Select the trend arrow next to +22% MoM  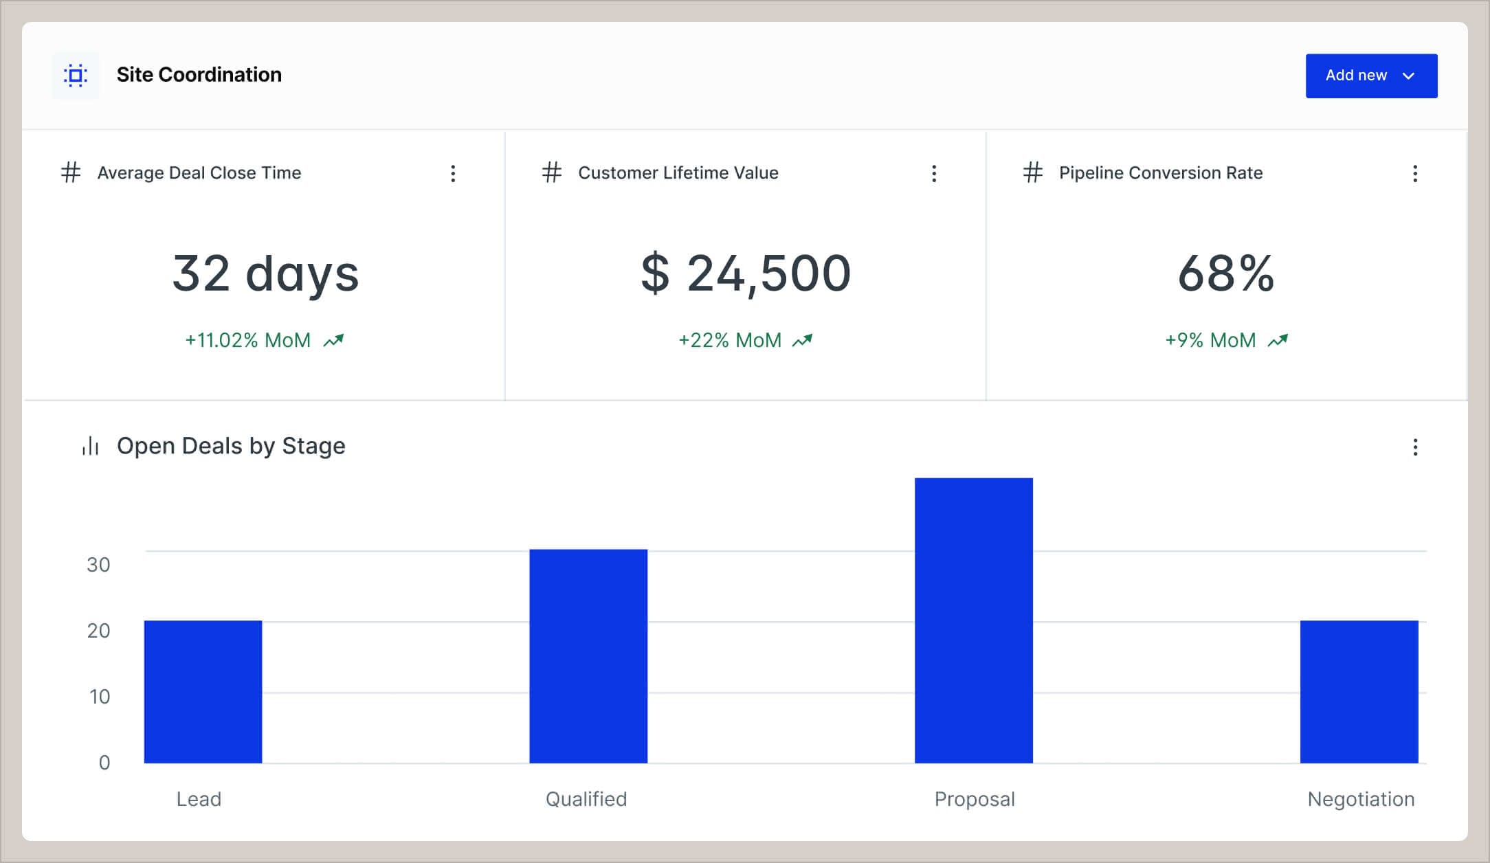(802, 339)
